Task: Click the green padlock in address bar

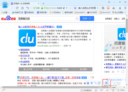Action: (x=42, y=8)
